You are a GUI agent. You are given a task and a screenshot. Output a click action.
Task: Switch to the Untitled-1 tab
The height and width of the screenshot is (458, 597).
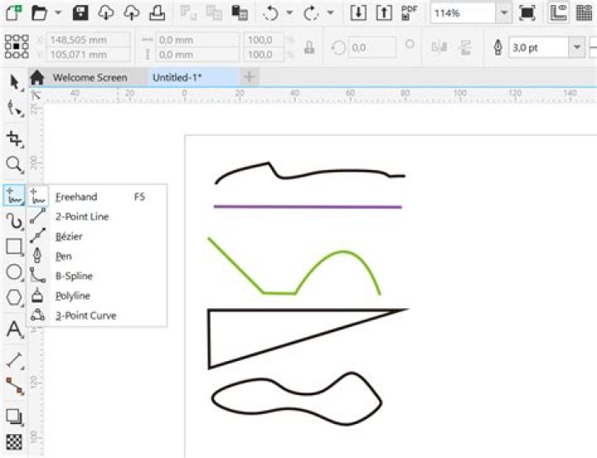pyautogui.click(x=177, y=78)
